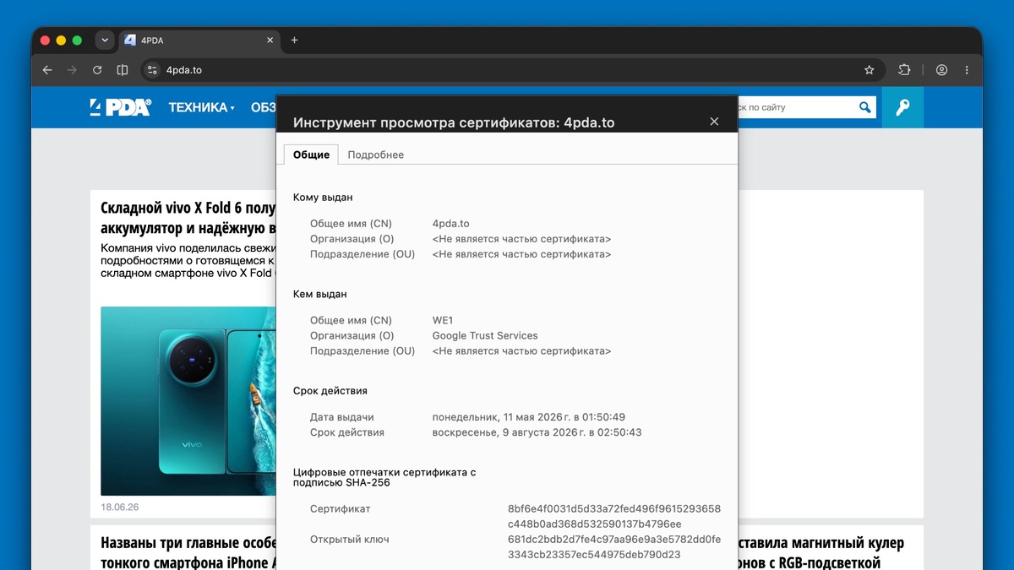This screenshot has width=1014, height=570.
Task: Click the macOS green fullscreen button
Action: click(x=77, y=41)
